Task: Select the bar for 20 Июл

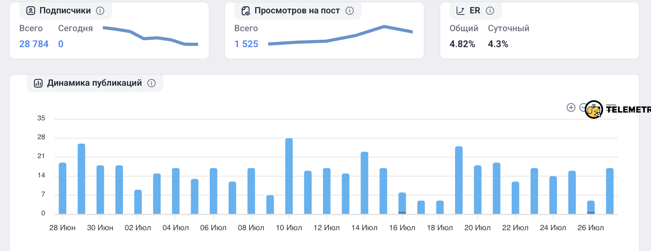Action: click(478, 190)
